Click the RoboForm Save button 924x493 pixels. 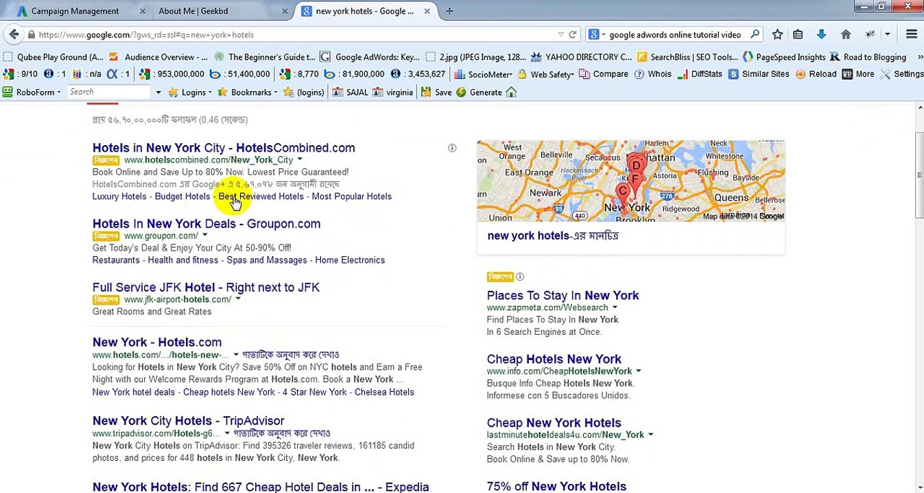436,92
